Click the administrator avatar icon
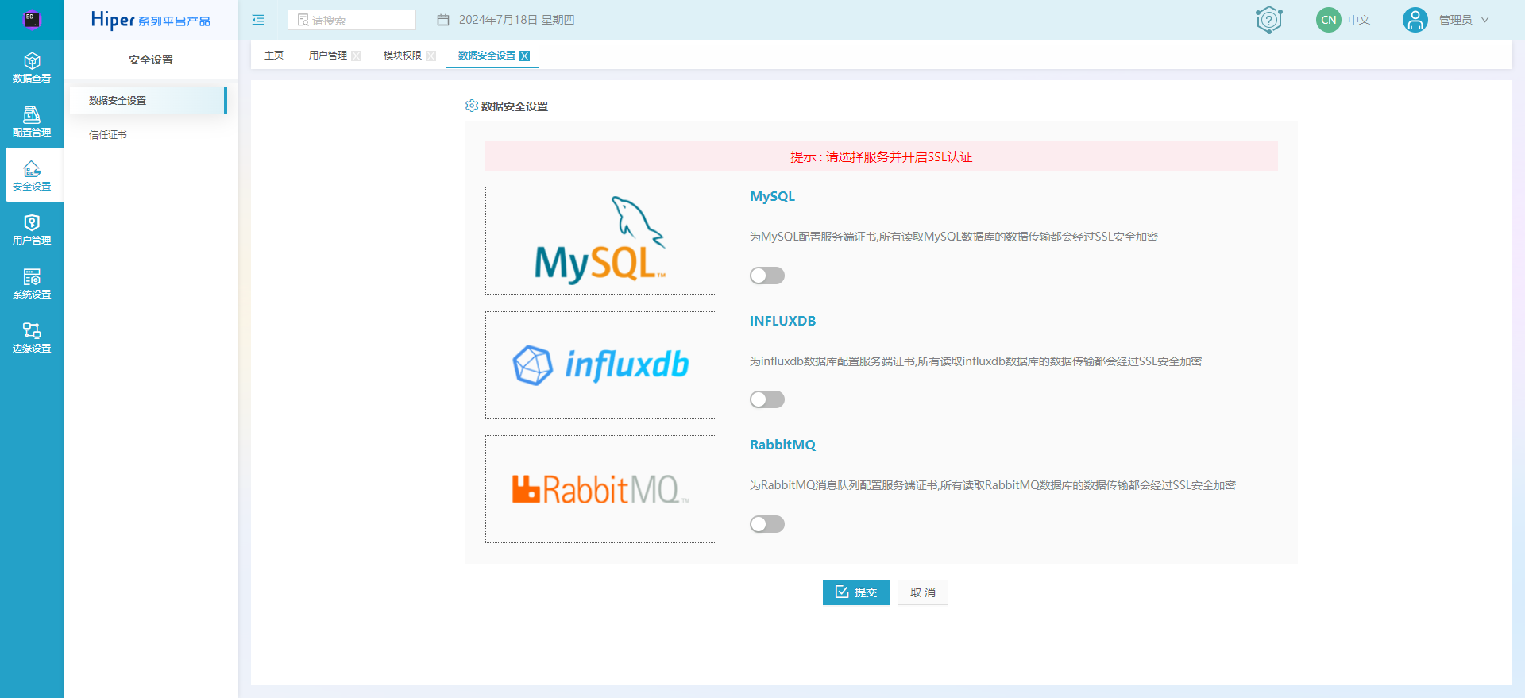1525x698 pixels. pos(1415,20)
